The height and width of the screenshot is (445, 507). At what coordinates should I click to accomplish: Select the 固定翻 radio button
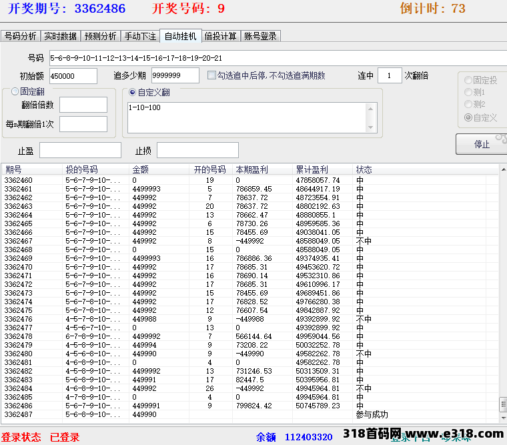(15, 92)
